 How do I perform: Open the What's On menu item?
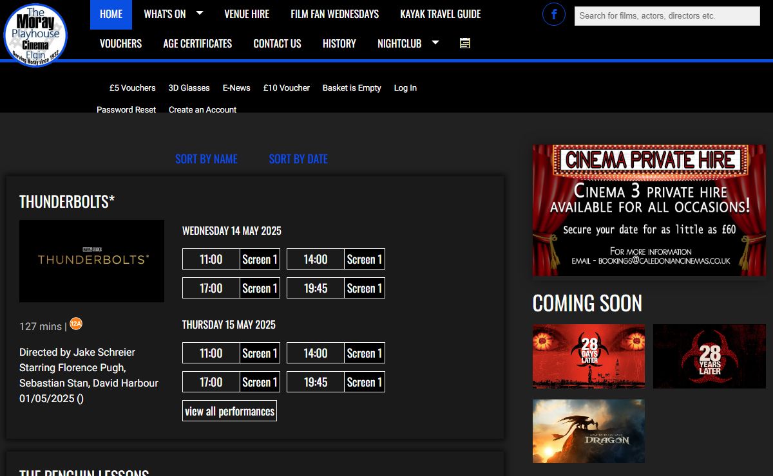[x=165, y=14]
